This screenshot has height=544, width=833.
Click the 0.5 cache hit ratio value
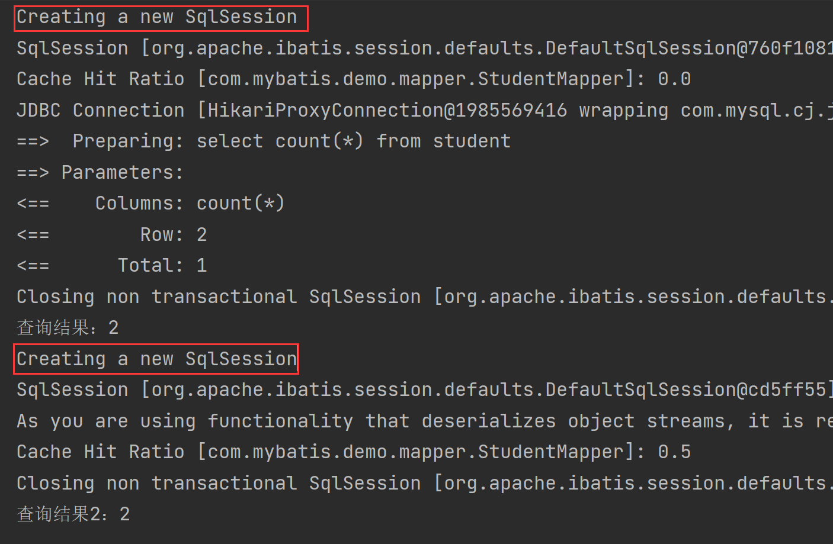coord(674,452)
